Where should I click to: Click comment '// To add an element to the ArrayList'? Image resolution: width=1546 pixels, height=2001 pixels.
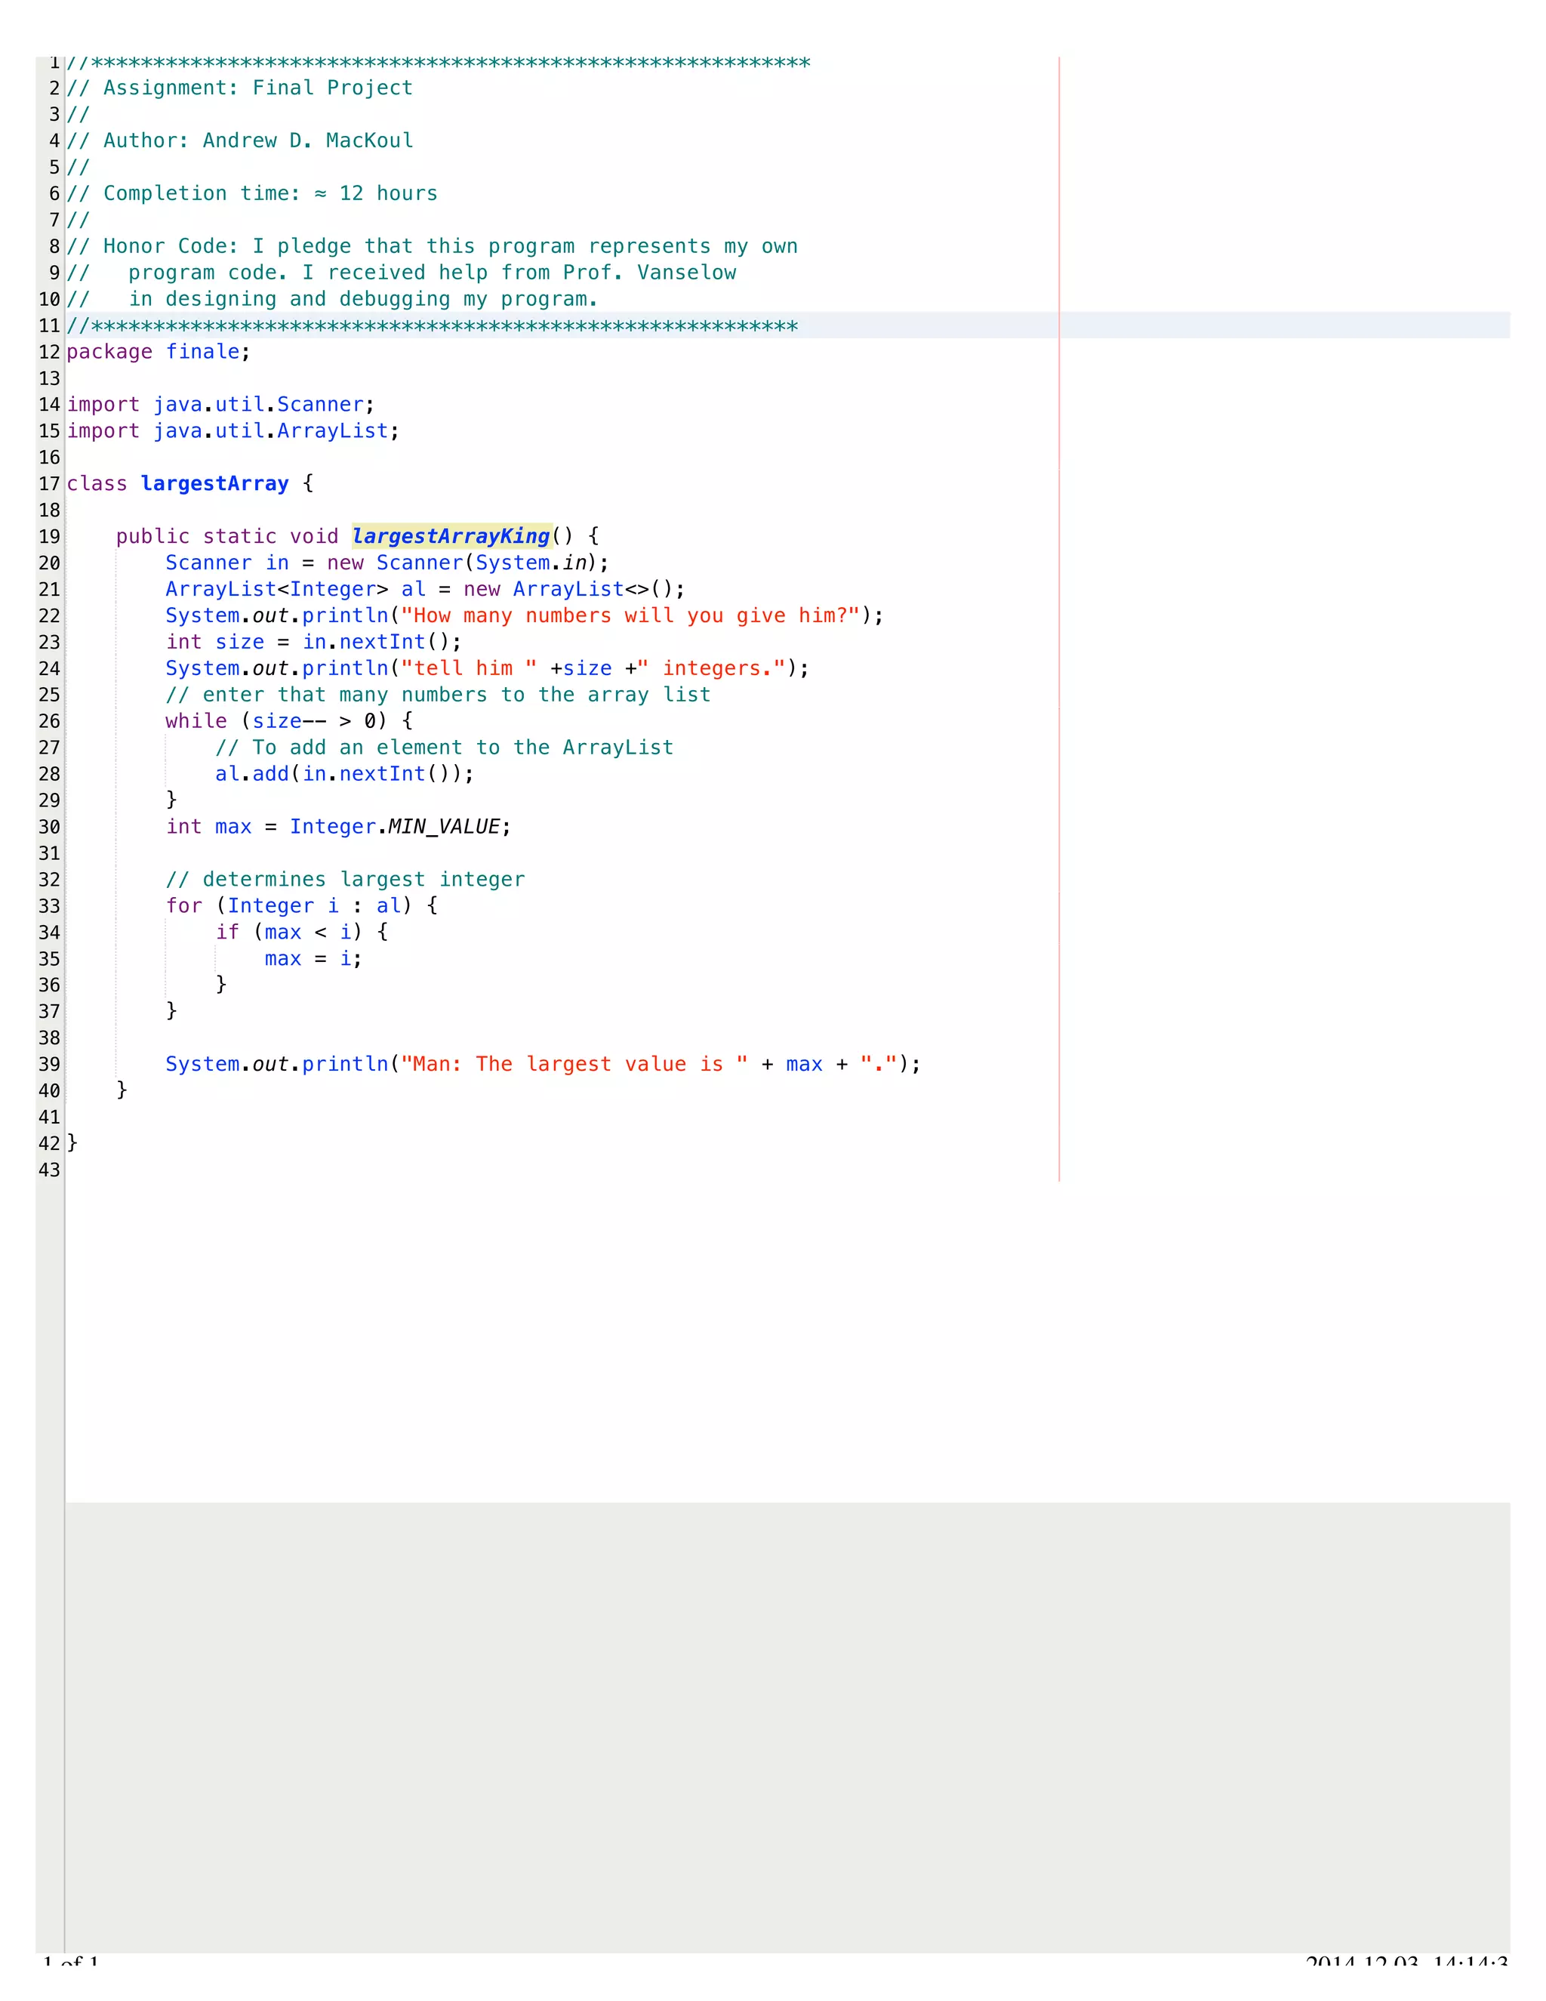tap(444, 748)
